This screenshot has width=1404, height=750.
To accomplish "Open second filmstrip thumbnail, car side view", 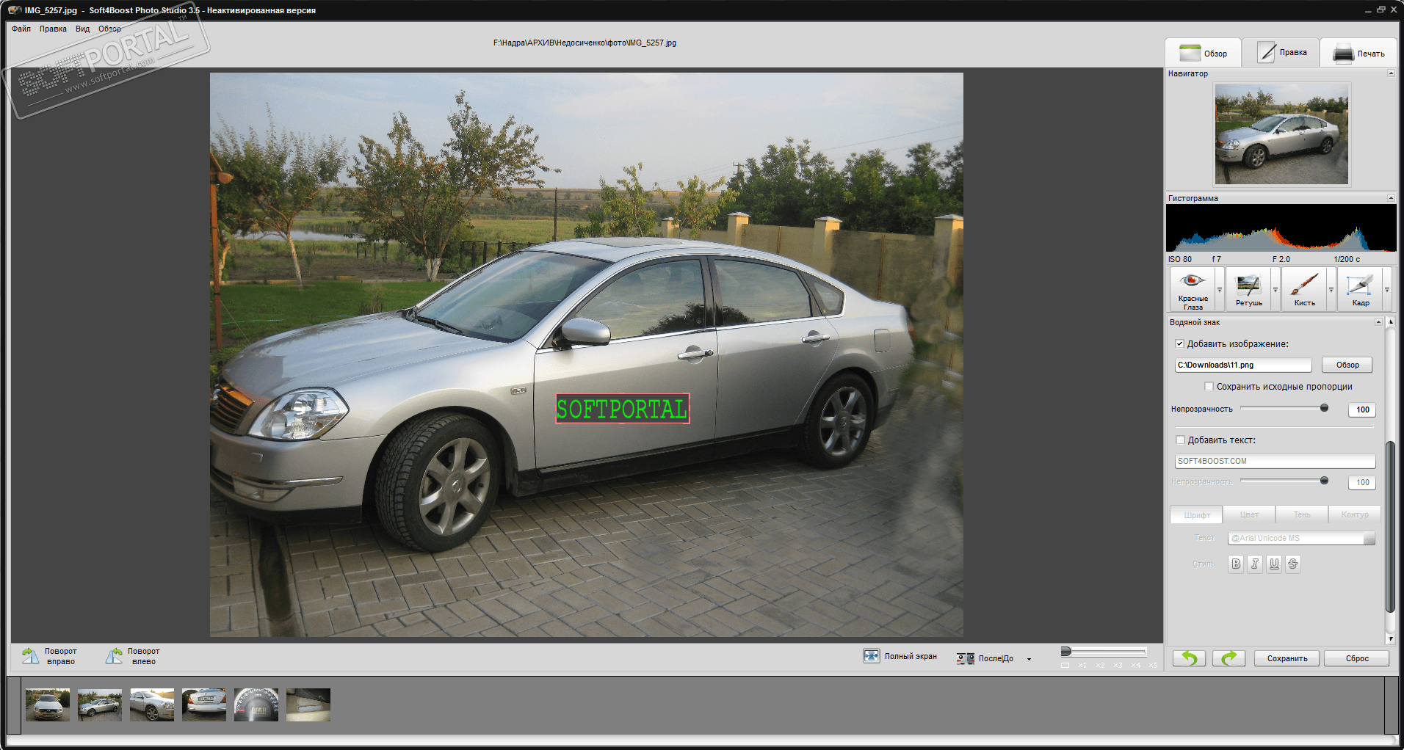I will pyautogui.click(x=100, y=705).
